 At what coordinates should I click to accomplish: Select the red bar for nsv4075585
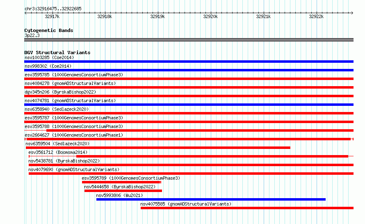pos(247,208)
